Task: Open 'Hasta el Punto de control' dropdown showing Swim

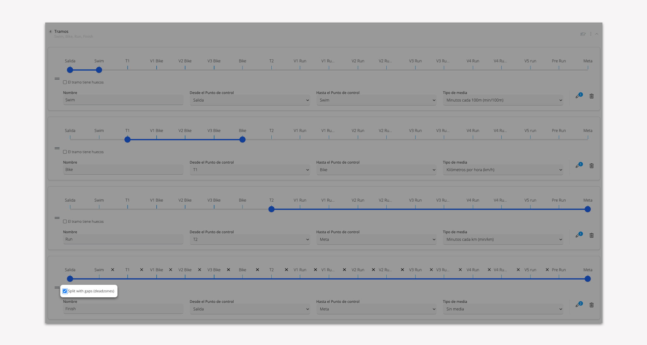Action: pos(376,100)
